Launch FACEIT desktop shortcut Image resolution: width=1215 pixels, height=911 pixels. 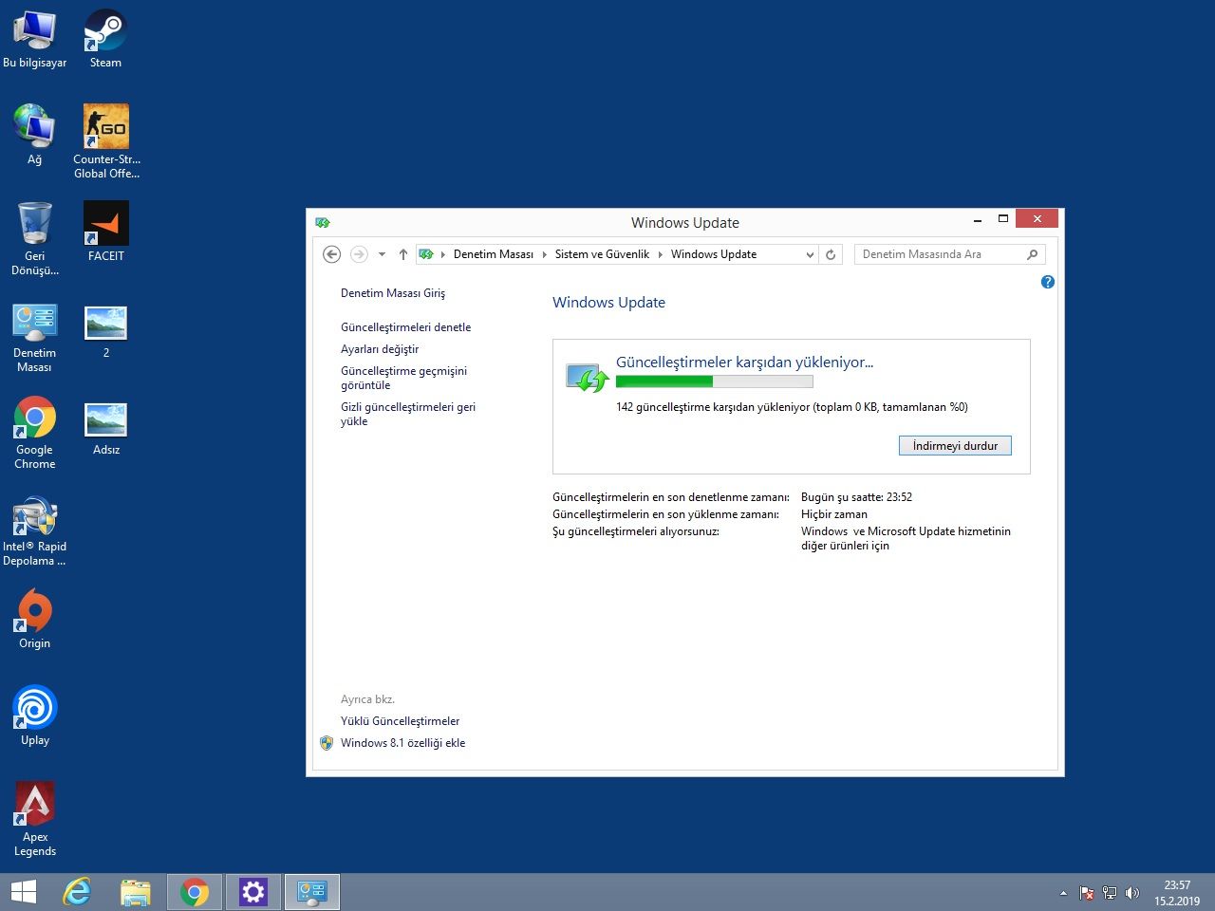coord(106,232)
